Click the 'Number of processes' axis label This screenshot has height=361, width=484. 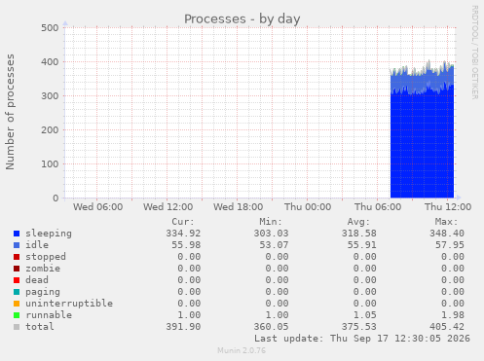click(x=10, y=112)
